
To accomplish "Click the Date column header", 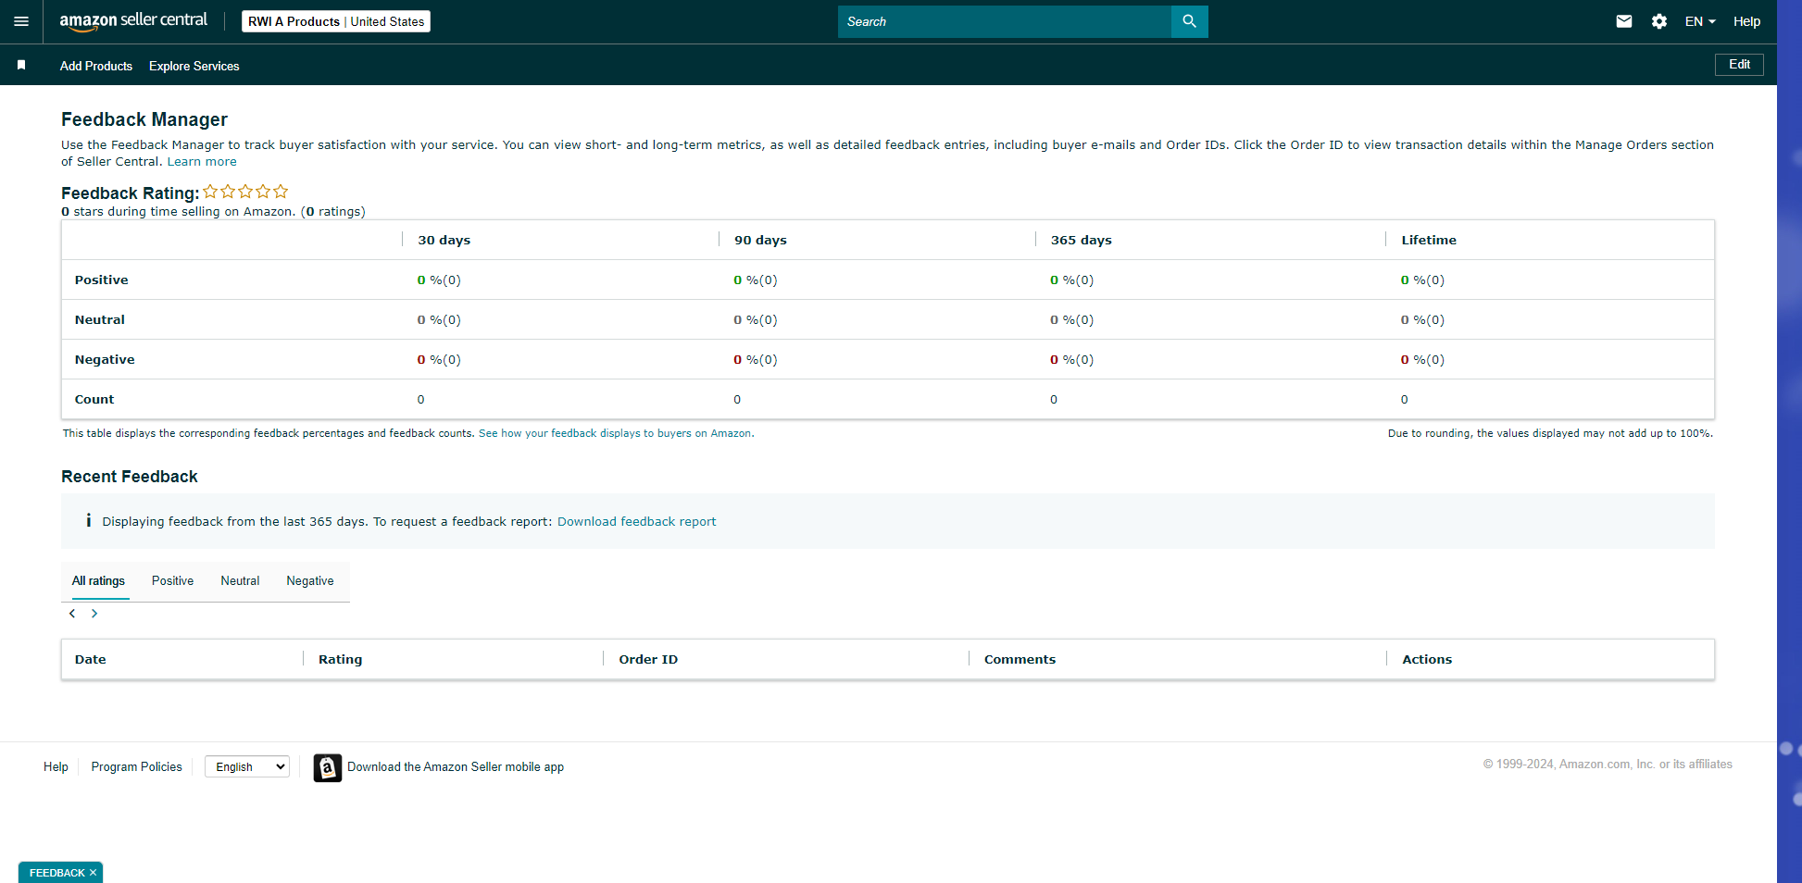I will (91, 660).
